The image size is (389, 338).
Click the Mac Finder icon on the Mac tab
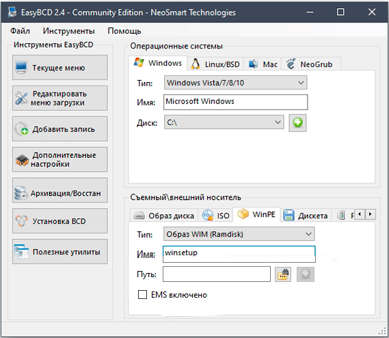tap(253, 64)
